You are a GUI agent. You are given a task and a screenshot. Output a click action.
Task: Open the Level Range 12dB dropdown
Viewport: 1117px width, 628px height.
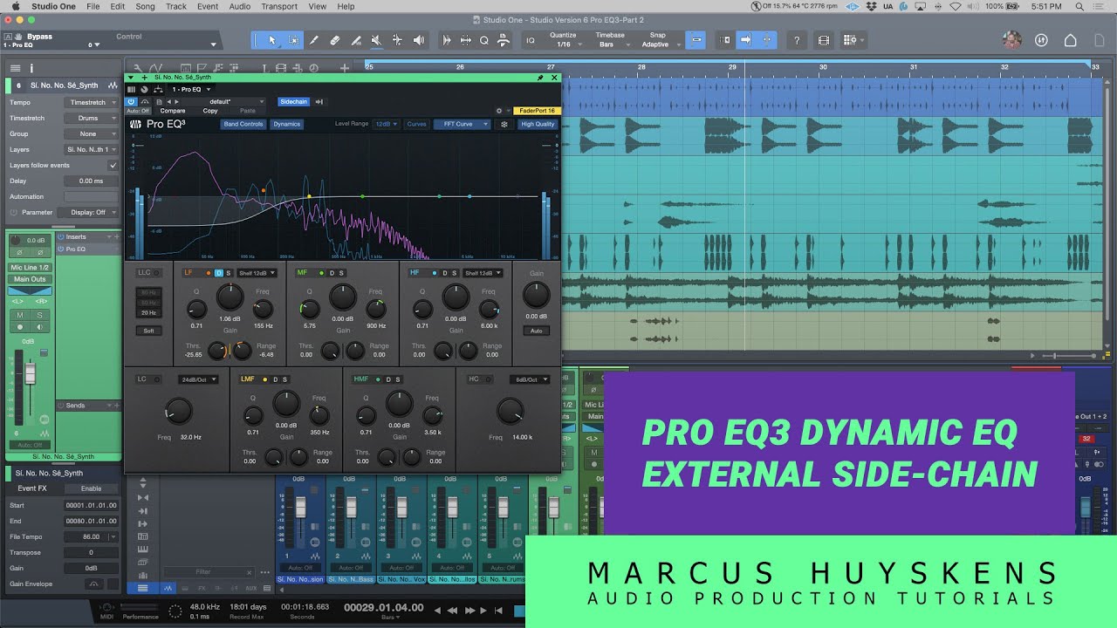(x=386, y=124)
